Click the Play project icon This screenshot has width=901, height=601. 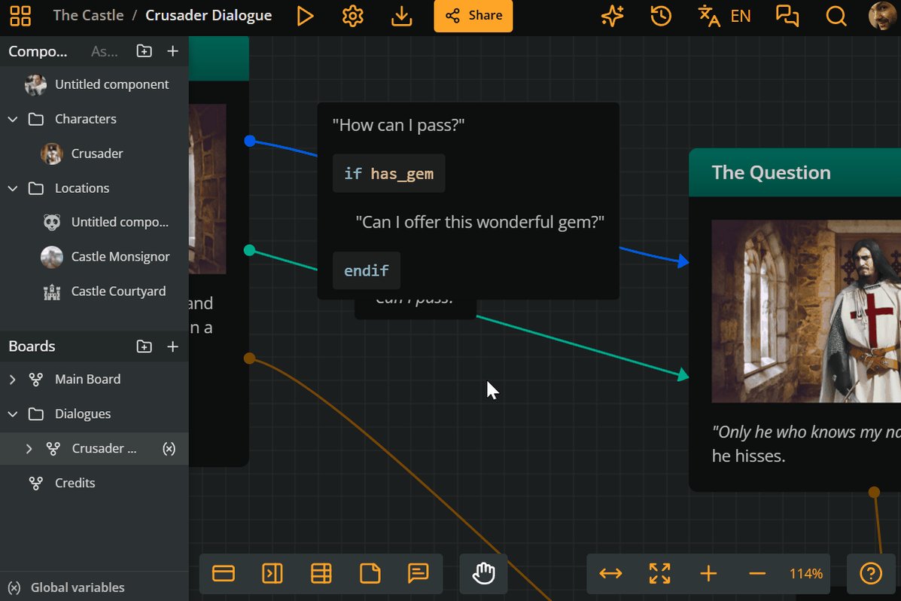[x=305, y=16]
